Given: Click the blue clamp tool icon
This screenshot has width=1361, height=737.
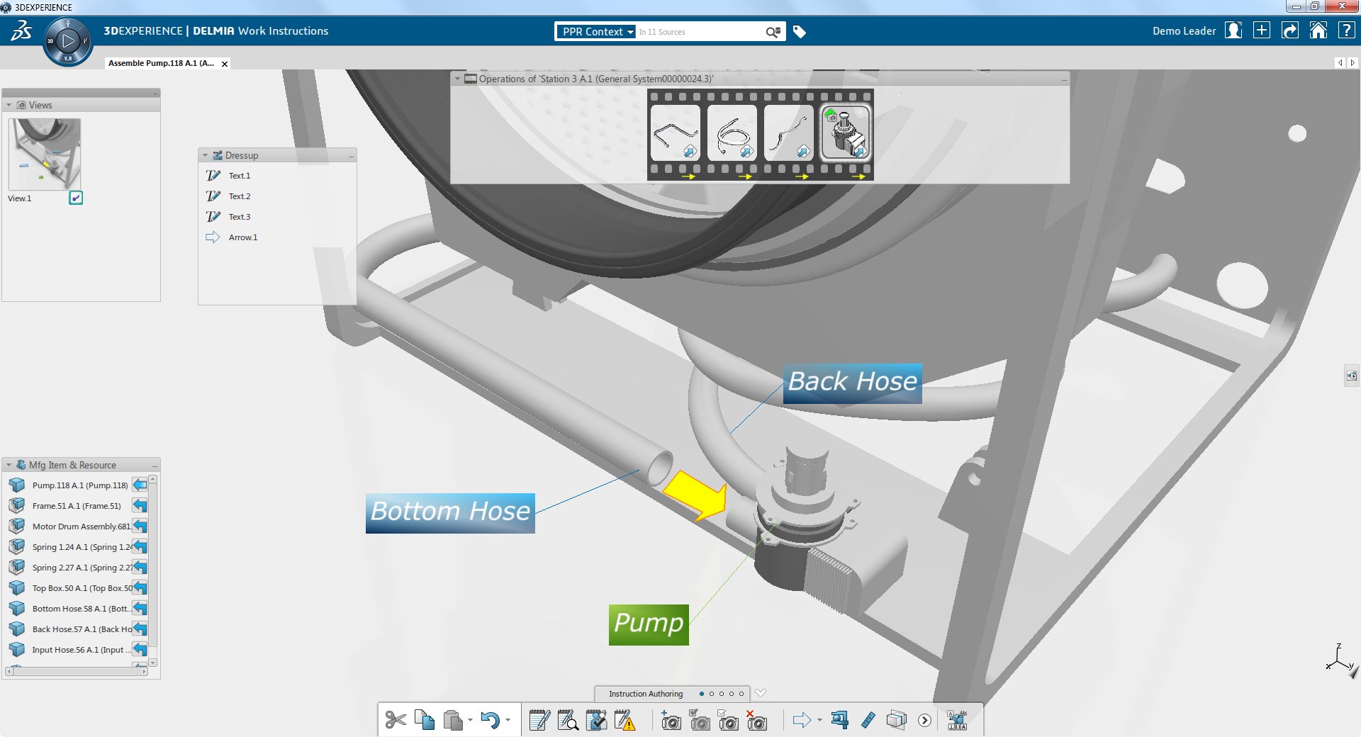Looking at the screenshot, I should (840, 721).
